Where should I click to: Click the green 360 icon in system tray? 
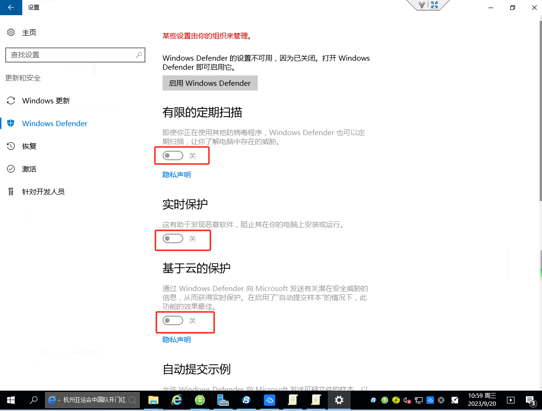[385, 400]
